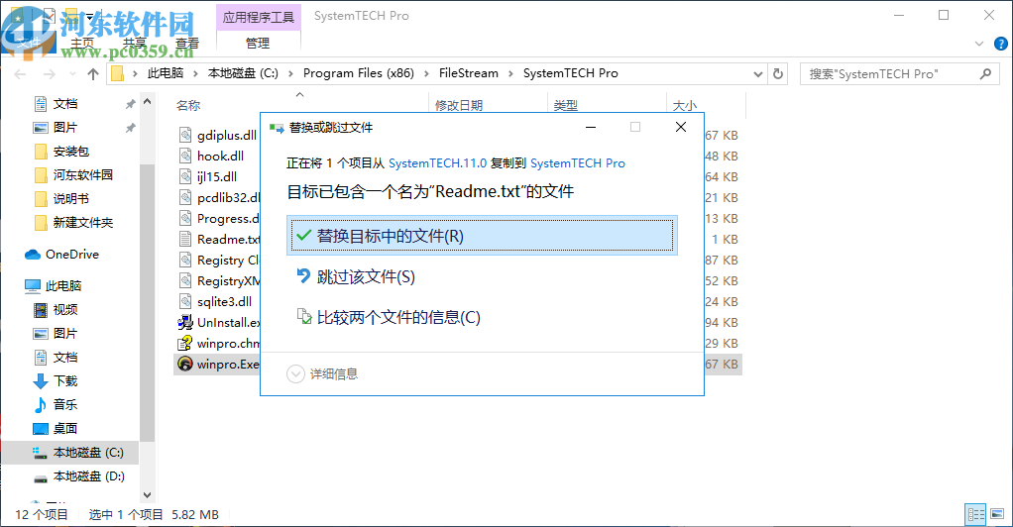Select the pcdlib32 dll file
Image resolution: width=1013 pixels, height=527 pixels.
tap(228, 198)
